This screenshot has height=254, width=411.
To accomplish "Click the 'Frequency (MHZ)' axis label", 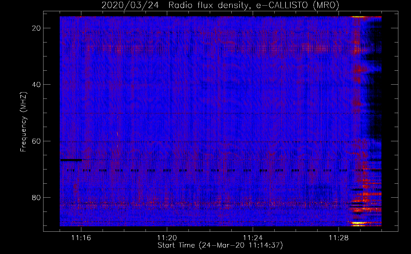I will [x=23, y=122].
